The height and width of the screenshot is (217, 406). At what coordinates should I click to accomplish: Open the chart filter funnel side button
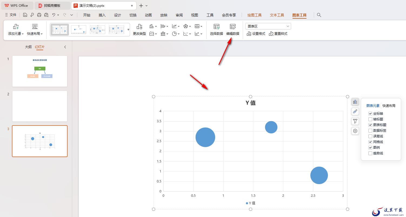tap(355, 121)
